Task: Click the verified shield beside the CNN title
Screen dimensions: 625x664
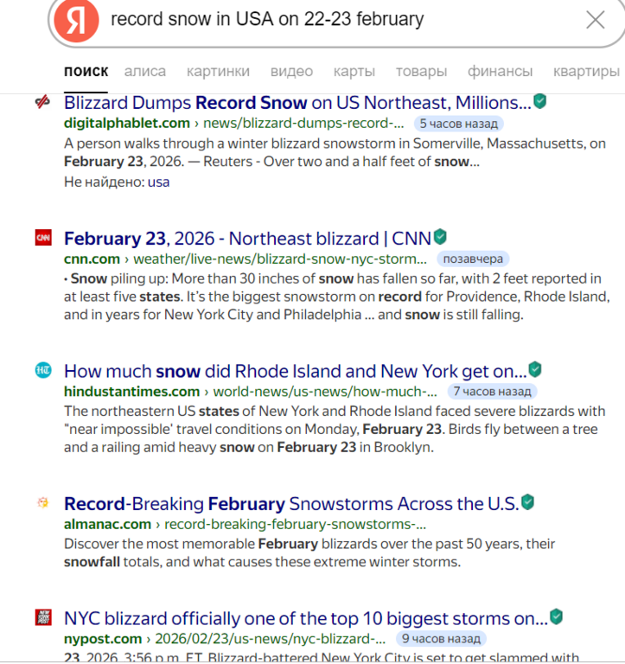Action: coord(440,236)
